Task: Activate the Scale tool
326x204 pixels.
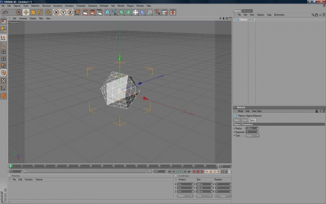Action: tap(33, 13)
